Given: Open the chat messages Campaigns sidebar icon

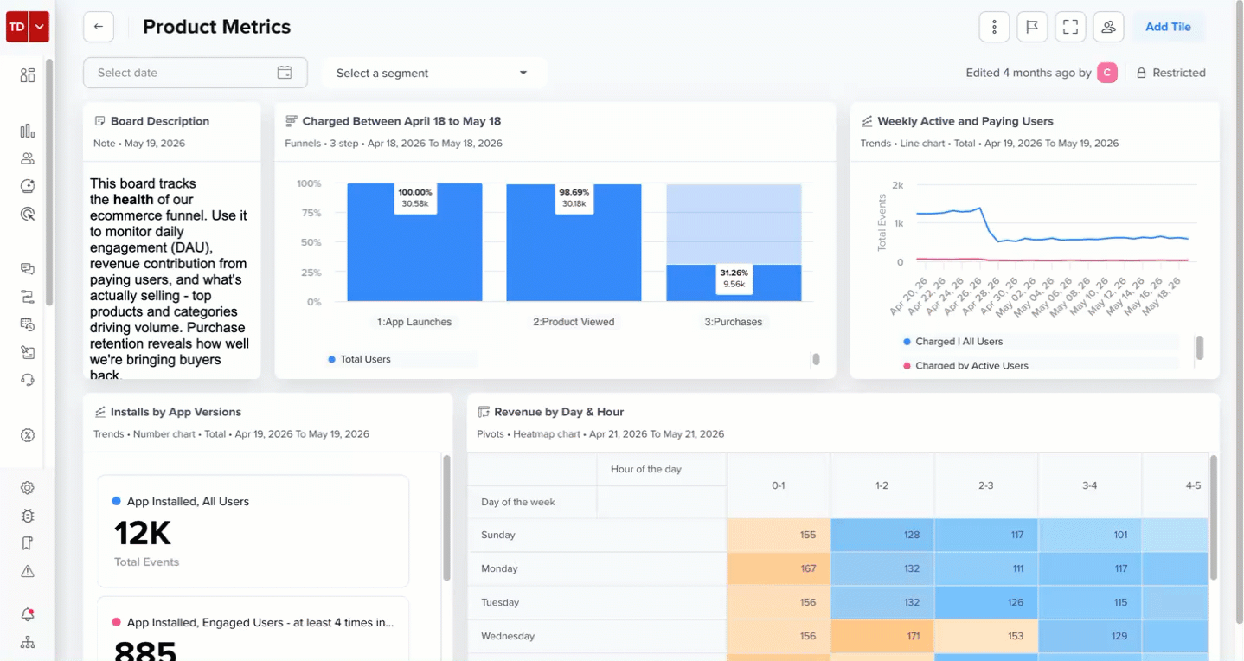Looking at the screenshot, I should [x=28, y=269].
